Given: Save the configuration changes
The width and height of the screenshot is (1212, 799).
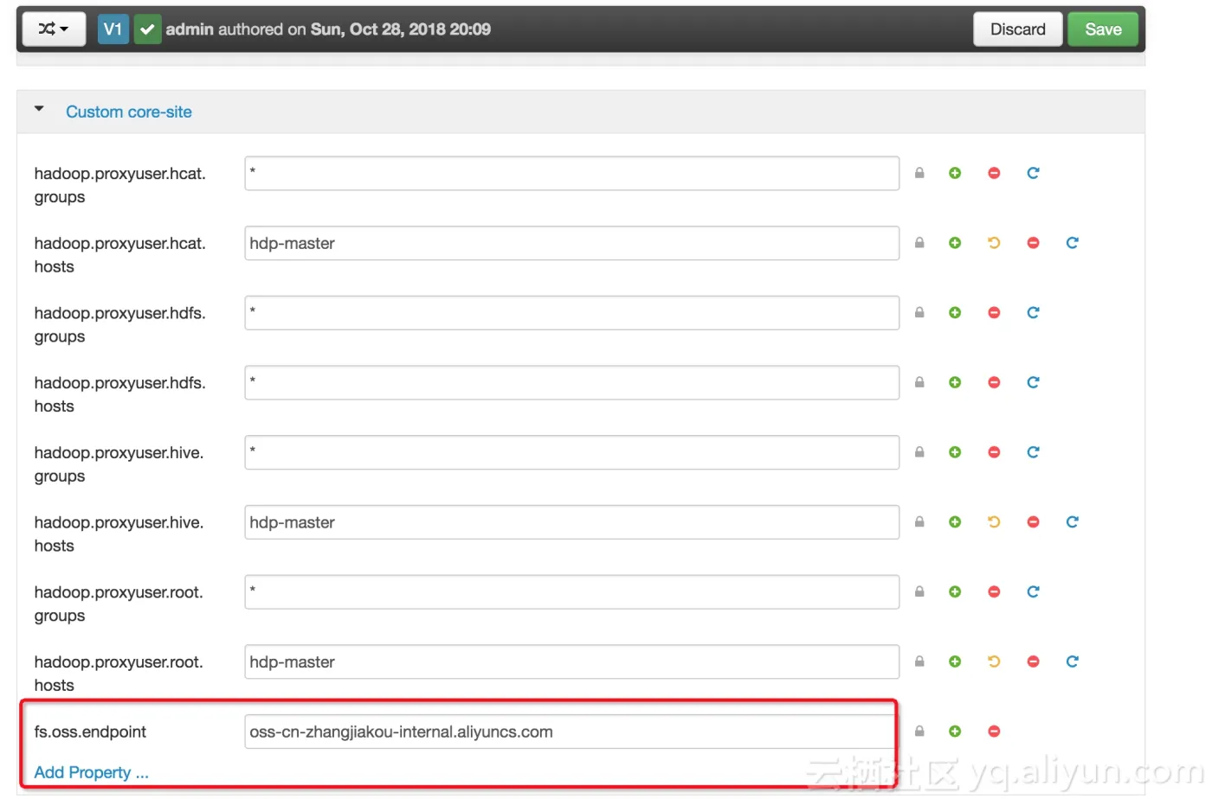Looking at the screenshot, I should tap(1103, 29).
